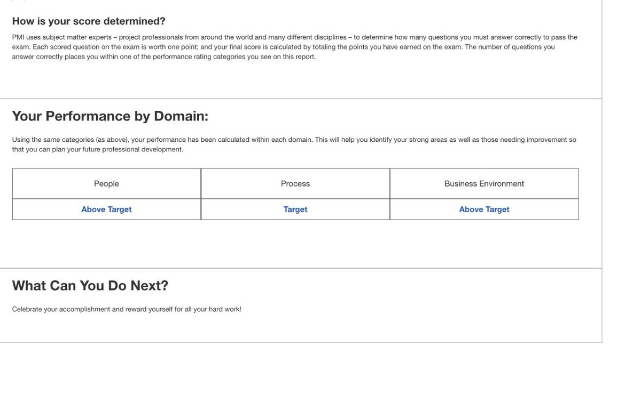Select the 'Your Performance by Domain:' heading
The image size is (641, 404).
[x=110, y=116]
